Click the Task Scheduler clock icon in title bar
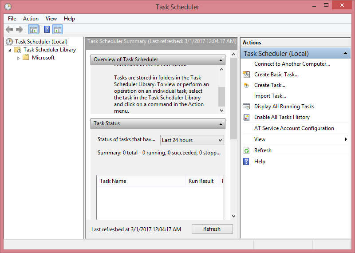The image size is (355, 253). pos(8,7)
